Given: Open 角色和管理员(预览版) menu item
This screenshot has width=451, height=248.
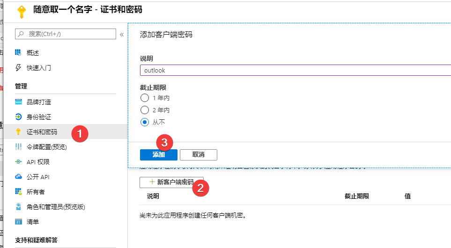Looking at the screenshot, I should point(56,207).
